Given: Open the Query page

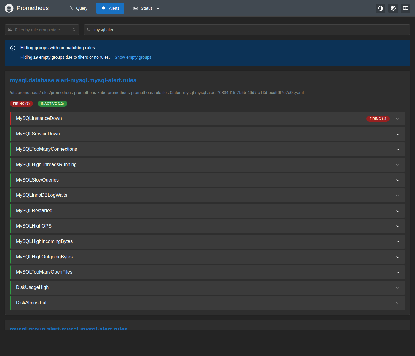Looking at the screenshot, I should tap(78, 8).
